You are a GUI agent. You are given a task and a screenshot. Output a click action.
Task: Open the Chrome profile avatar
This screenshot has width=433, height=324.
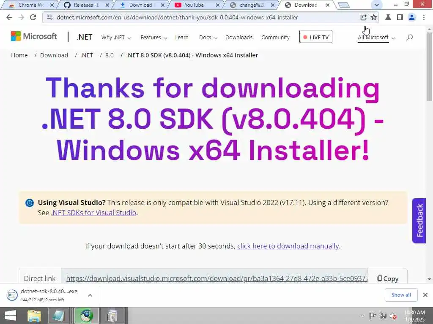pyautogui.click(x=412, y=17)
